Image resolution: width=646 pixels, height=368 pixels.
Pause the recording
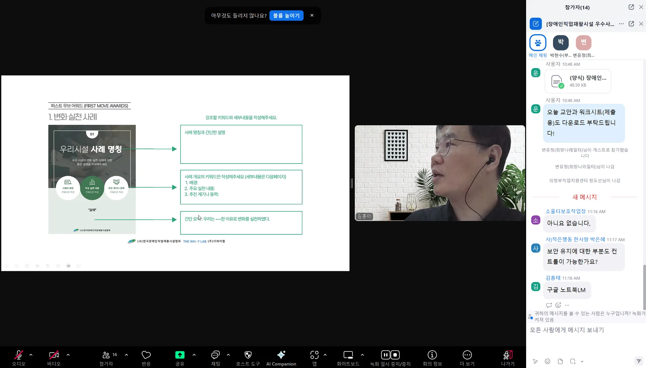pos(385,355)
